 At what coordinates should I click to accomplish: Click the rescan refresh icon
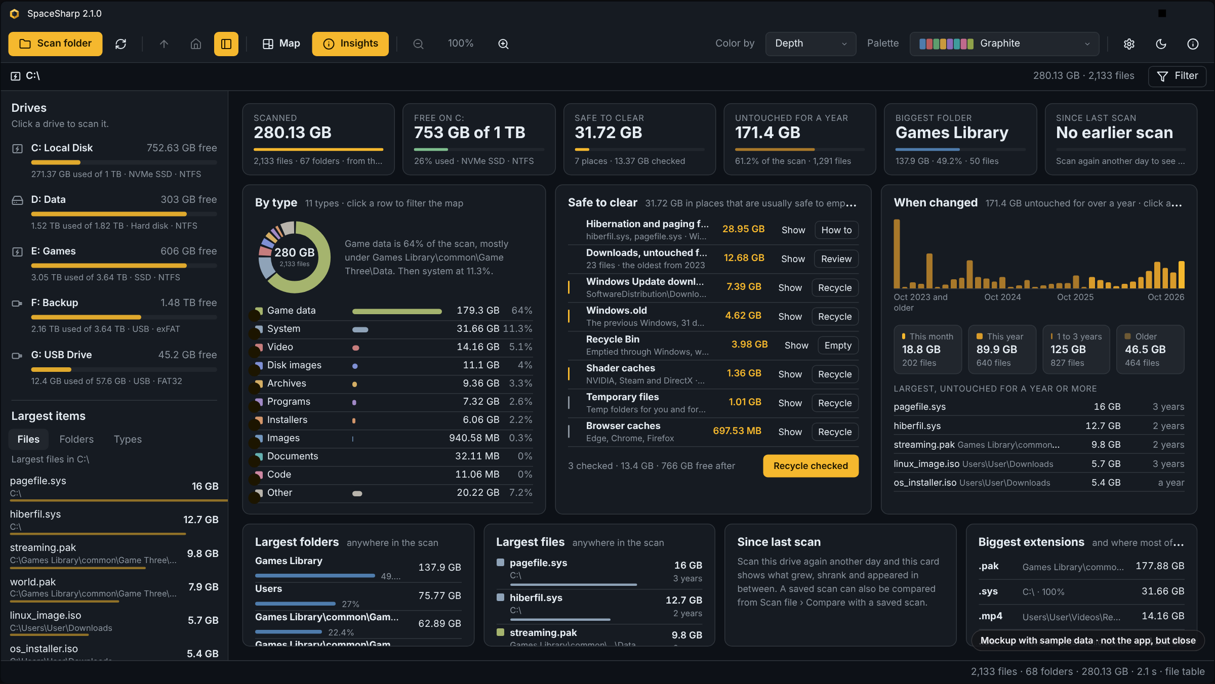coord(120,44)
